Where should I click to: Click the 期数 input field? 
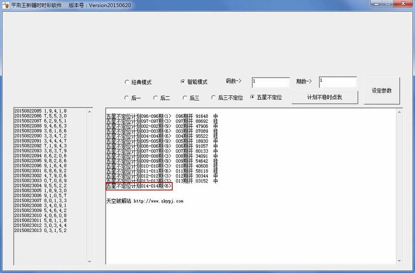[337, 82]
